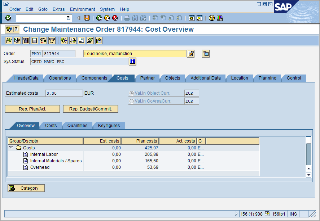Select the Internal Materials / Spares row
The width and height of the screenshot is (320, 221).
coord(134,161)
